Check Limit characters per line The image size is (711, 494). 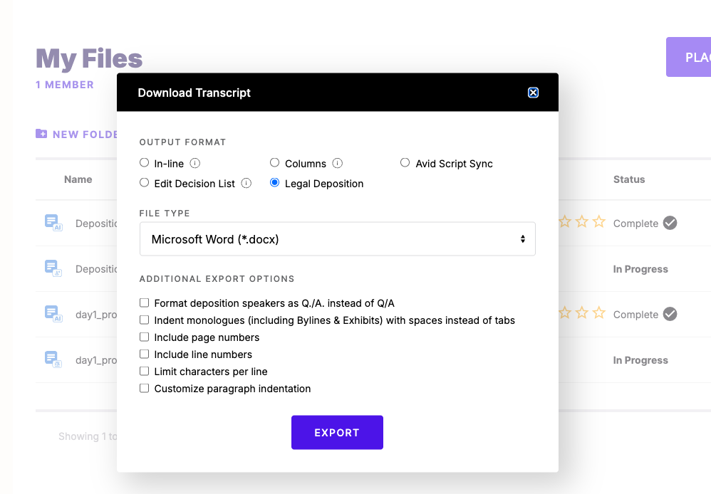[x=144, y=371]
